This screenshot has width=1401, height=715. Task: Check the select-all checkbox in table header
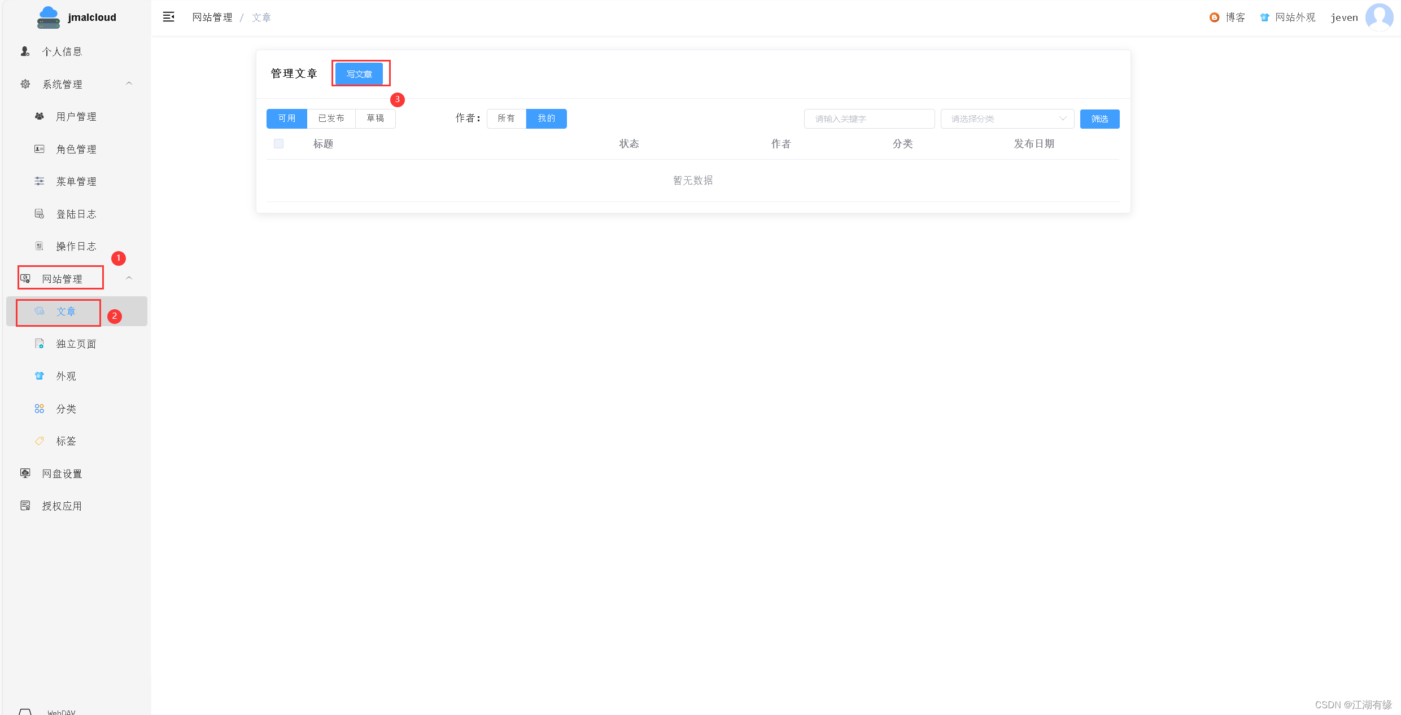click(x=278, y=144)
